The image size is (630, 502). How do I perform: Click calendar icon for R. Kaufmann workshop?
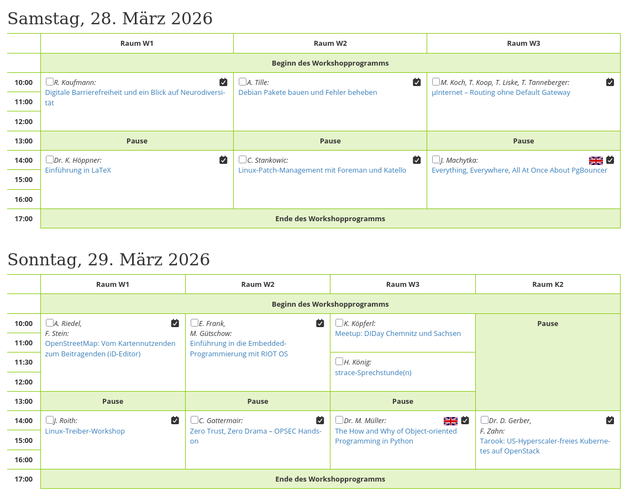[223, 82]
